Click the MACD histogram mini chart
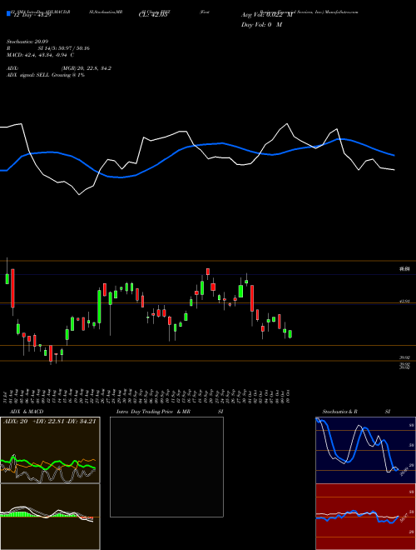The height and width of the screenshot is (550, 416). click(x=50, y=517)
